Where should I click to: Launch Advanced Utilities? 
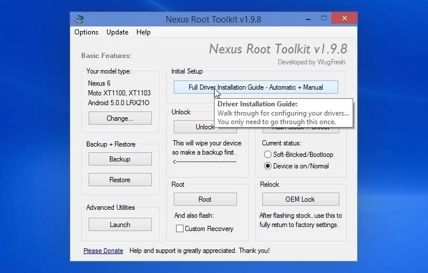coord(120,225)
